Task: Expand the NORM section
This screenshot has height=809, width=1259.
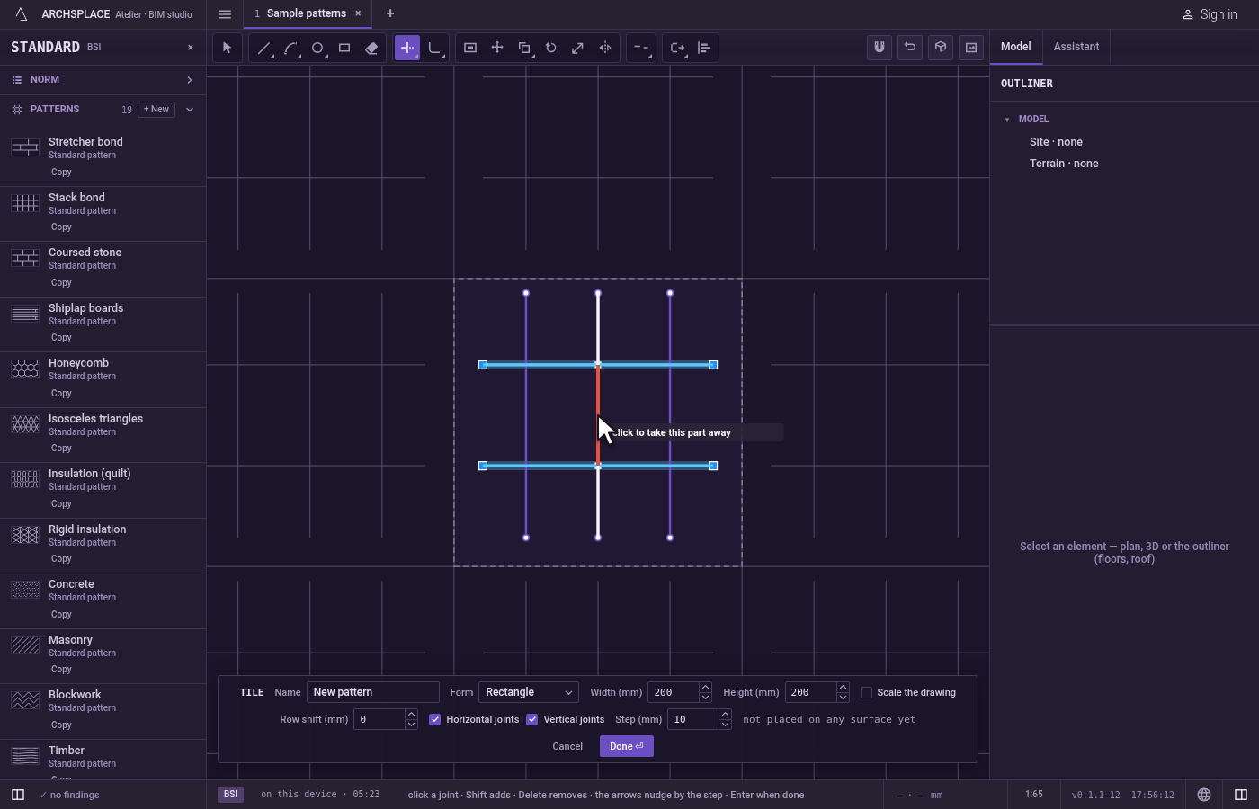Action: [103, 80]
